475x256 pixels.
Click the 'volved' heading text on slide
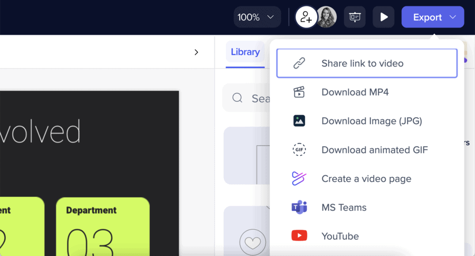(x=40, y=131)
